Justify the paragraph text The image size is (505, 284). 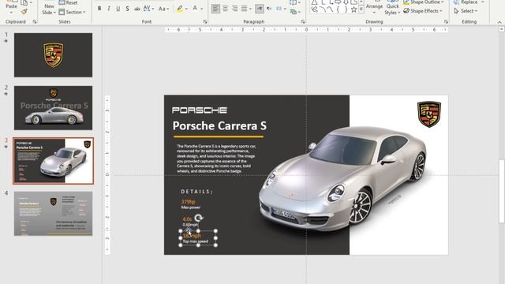pos(245,9)
